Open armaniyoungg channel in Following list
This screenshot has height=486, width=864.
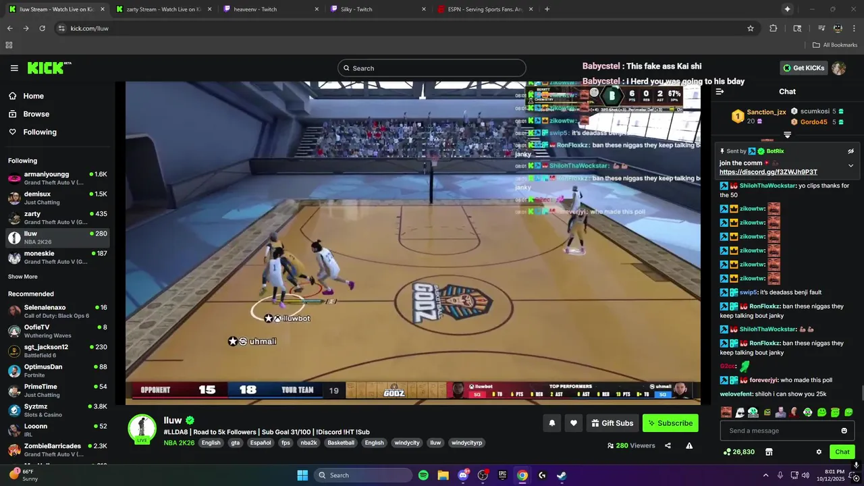click(x=57, y=178)
